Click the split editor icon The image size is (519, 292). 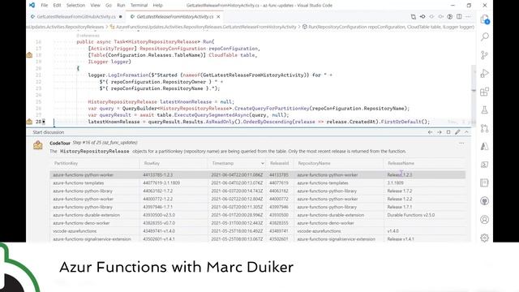(x=459, y=16)
